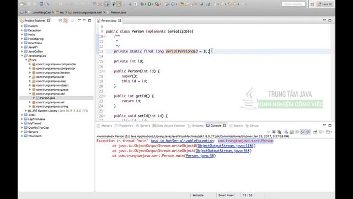Screen dimensions: 353x199
Task: Click 'Smart Insert' in status bar
Action: point(226,195)
